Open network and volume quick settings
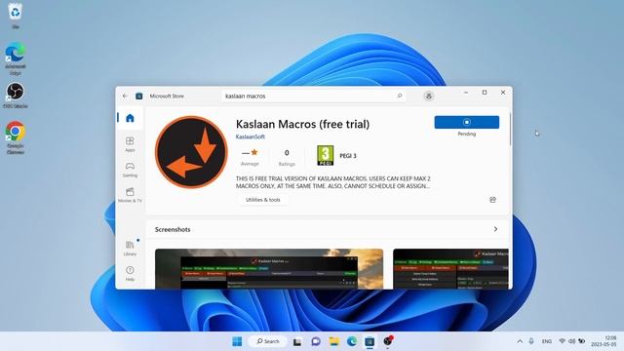Screen dimensions: 624x351 point(571,341)
